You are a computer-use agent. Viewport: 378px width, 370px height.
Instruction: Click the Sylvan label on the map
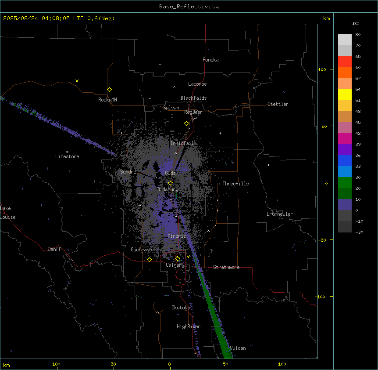[x=171, y=108]
